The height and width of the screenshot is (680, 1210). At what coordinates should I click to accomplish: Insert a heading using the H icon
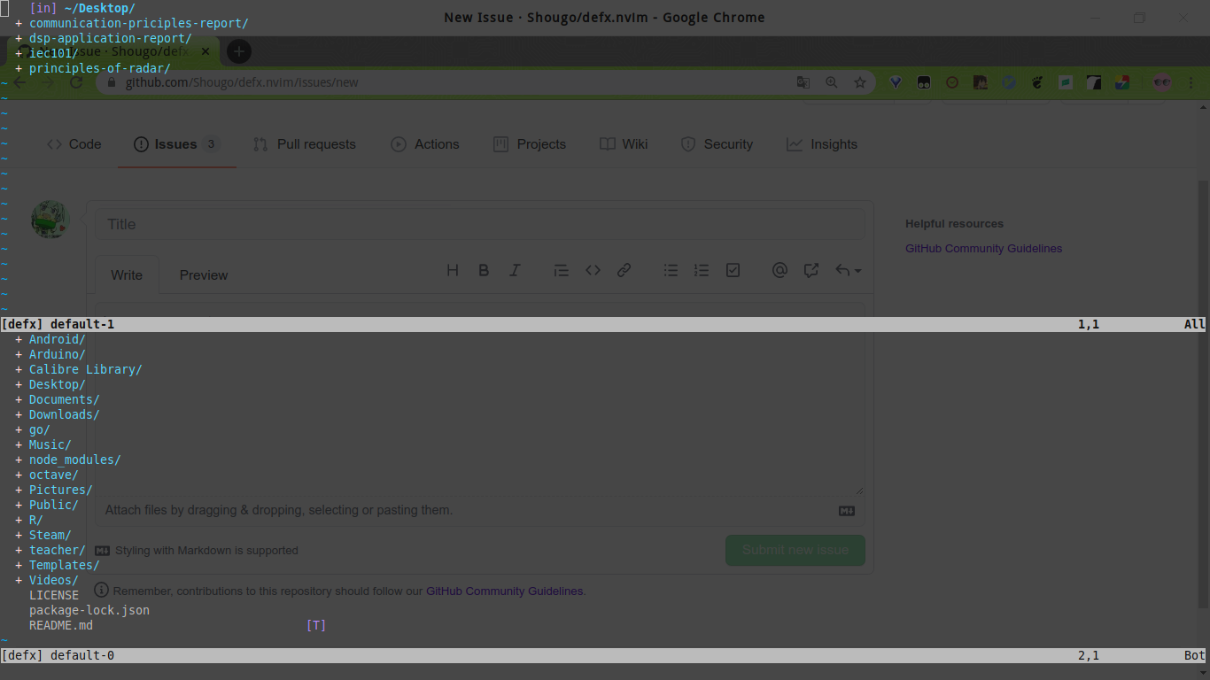(x=453, y=270)
